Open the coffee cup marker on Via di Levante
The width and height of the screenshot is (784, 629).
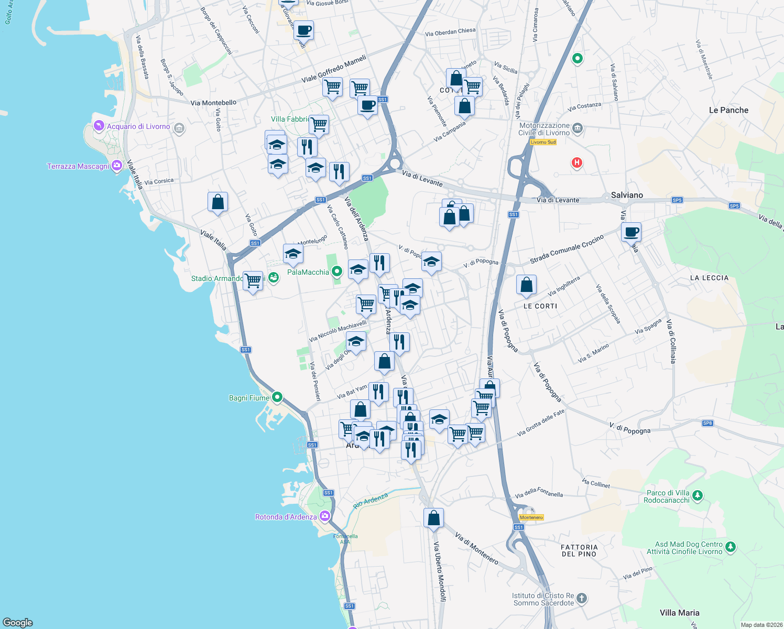(x=631, y=232)
